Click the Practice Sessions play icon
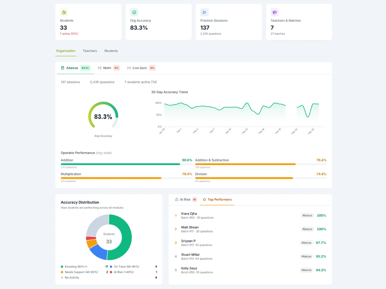 point(205,12)
